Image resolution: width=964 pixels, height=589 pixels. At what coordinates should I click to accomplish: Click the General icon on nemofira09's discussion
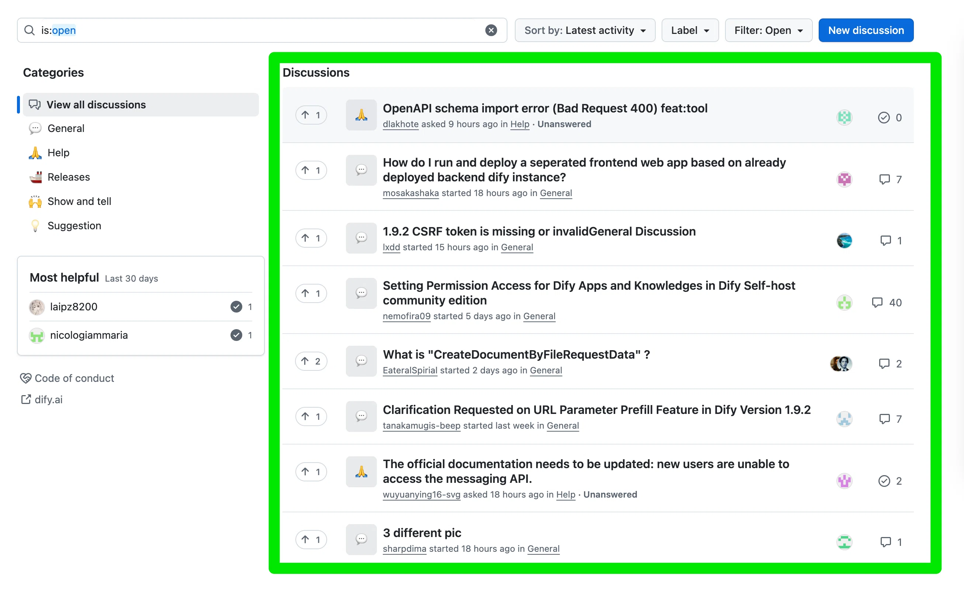coord(361,293)
